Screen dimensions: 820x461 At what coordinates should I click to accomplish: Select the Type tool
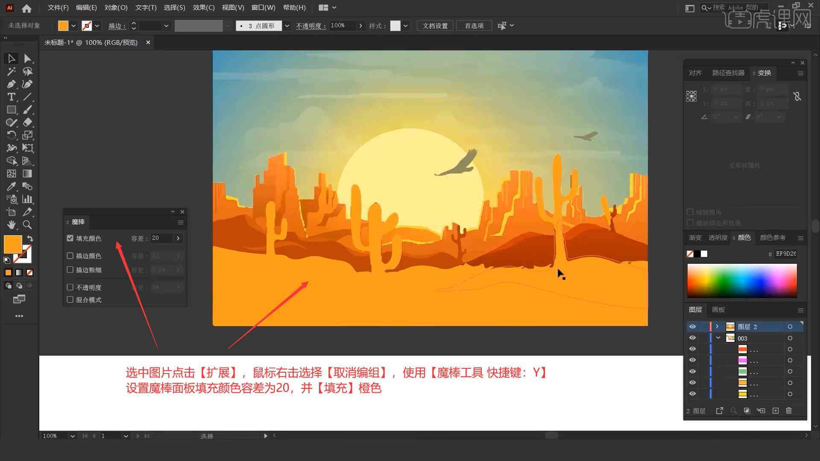10,97
